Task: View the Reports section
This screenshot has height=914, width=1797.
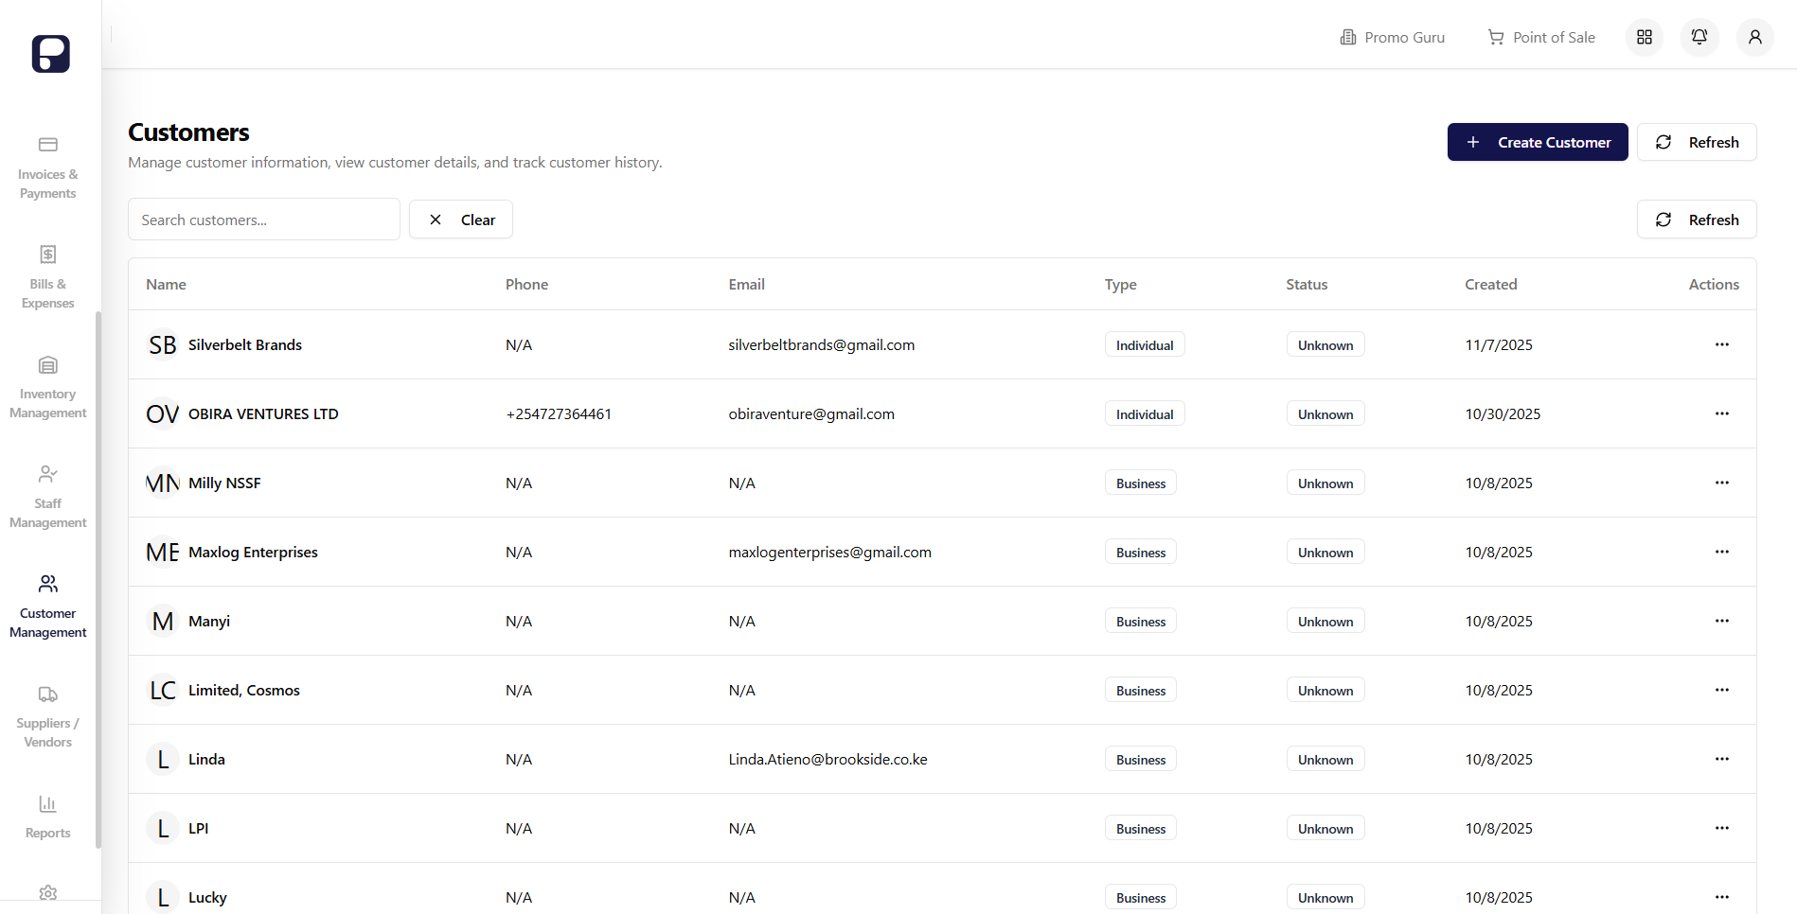Action: pos(47,816)
